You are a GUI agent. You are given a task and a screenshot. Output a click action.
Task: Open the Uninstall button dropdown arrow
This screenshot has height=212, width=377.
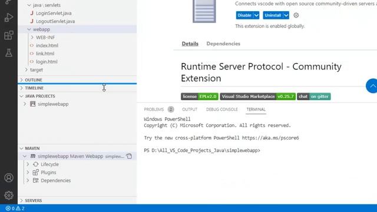pos(286,15)
